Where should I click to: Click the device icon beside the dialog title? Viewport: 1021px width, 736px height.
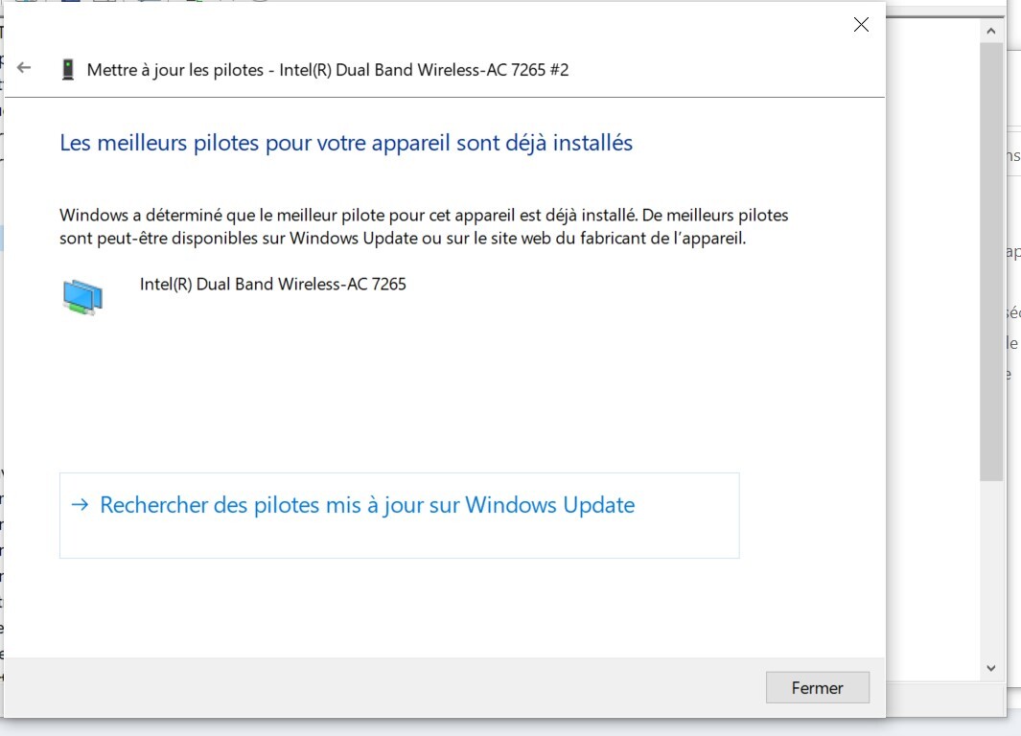67,70
